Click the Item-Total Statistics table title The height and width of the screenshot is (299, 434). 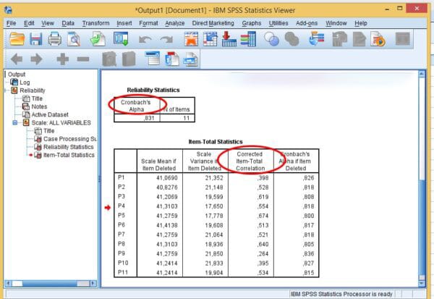(x=216, y=142)
